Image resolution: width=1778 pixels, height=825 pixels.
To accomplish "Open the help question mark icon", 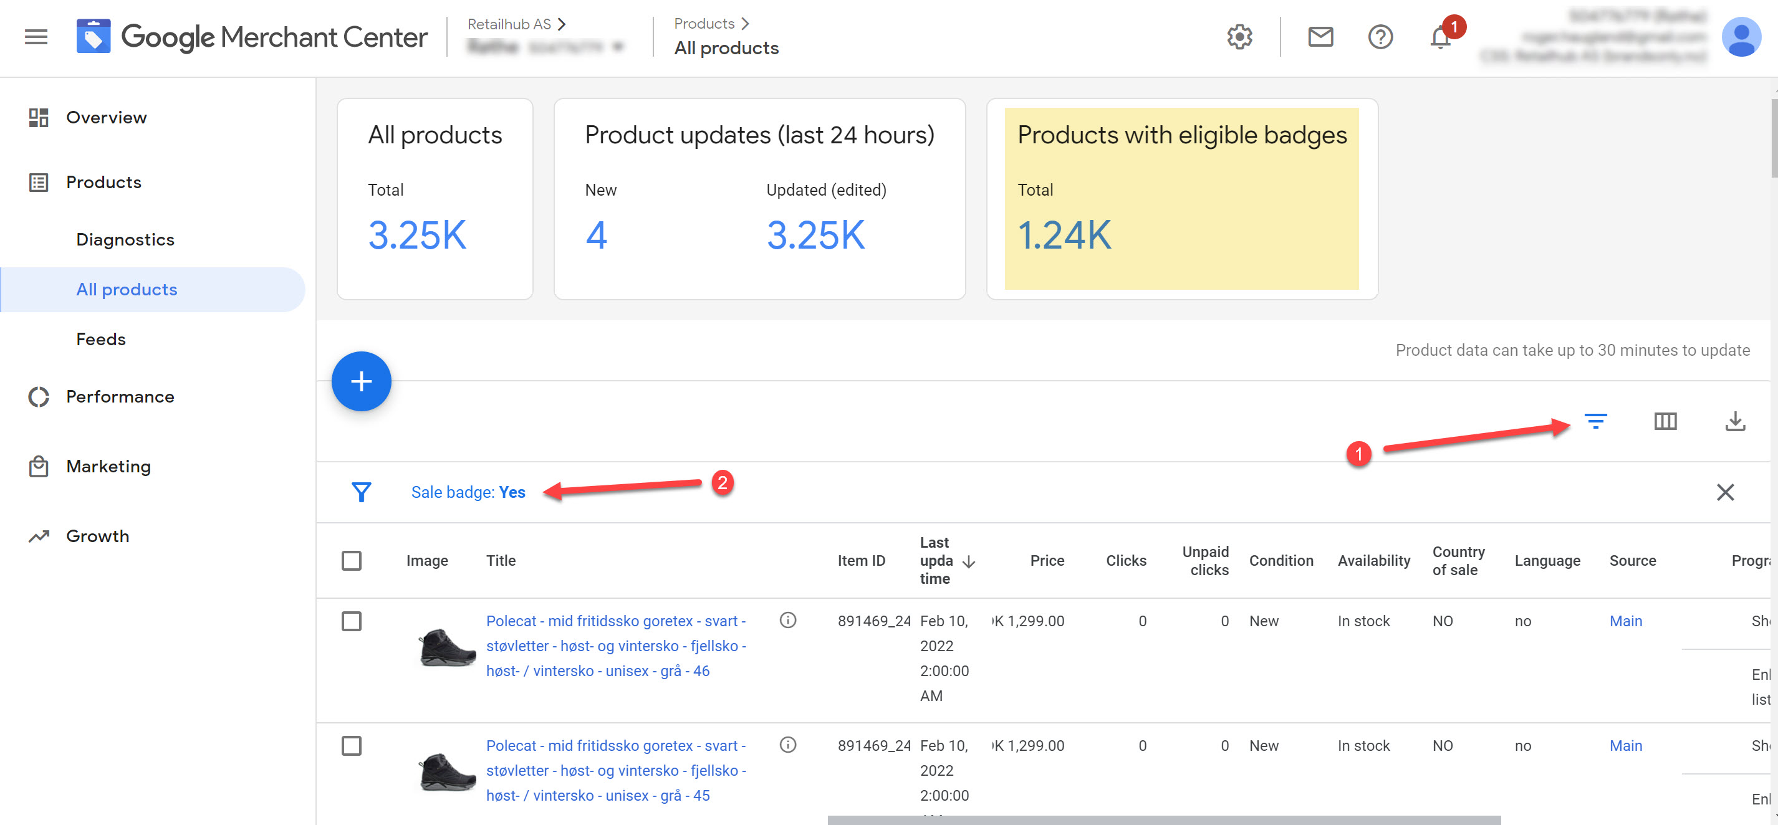I will click(x=1380, y=37).
